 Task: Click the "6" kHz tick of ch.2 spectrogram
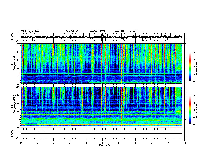click(x=18, y=103)
